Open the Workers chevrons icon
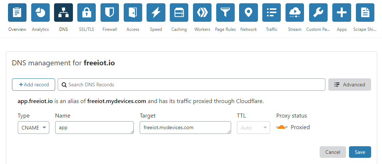Screen dimensions: 382x164 pyautogui.click(x=202, y=13)
